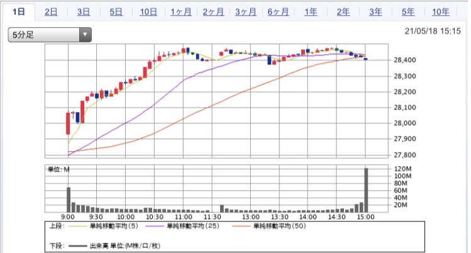
Task: Select the 5年 chart range
Action: pos(408,12)
